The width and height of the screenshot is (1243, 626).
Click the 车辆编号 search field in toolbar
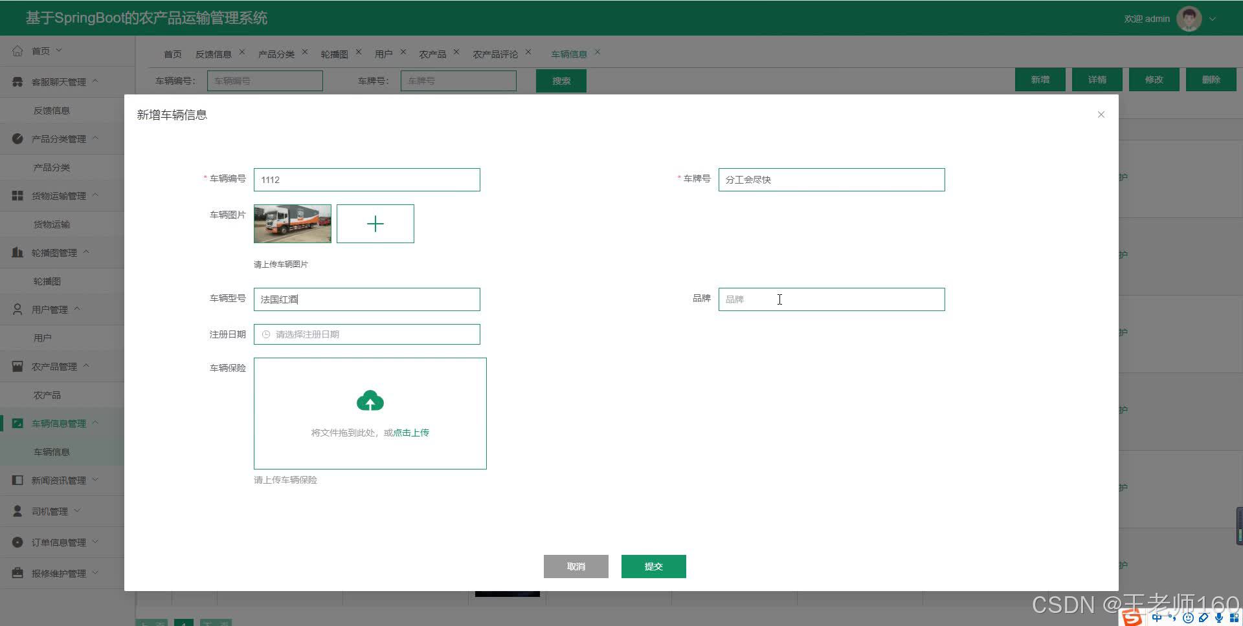click(265, 81)
